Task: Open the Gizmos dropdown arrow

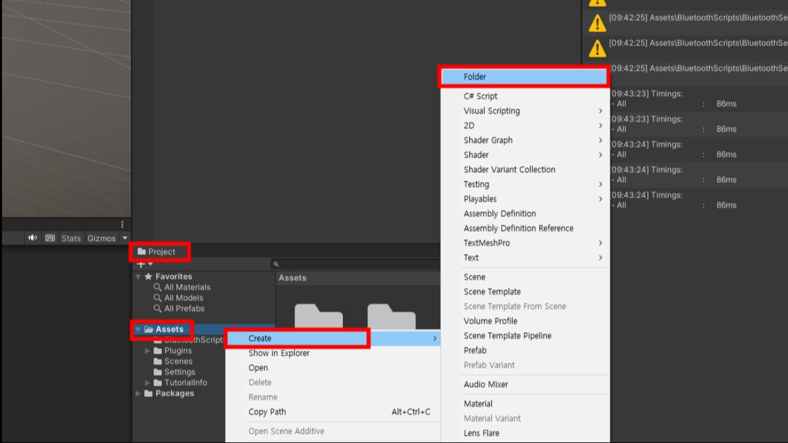Action: [124, 238]
